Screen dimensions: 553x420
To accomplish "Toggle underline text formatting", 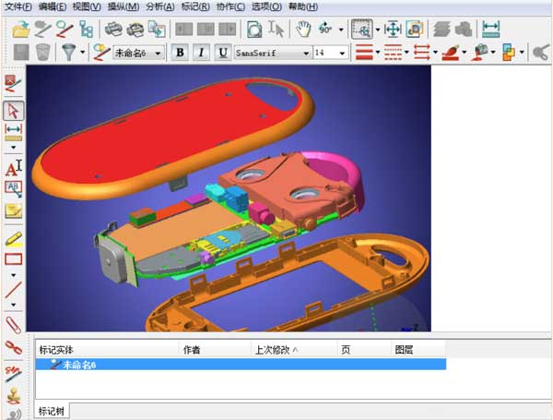I will click(222, 53).
